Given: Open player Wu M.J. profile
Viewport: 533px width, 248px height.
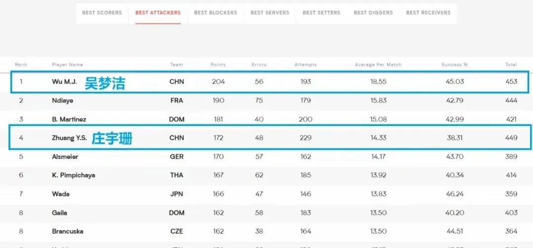Looking at the screenshot, I should coord(64,82).
